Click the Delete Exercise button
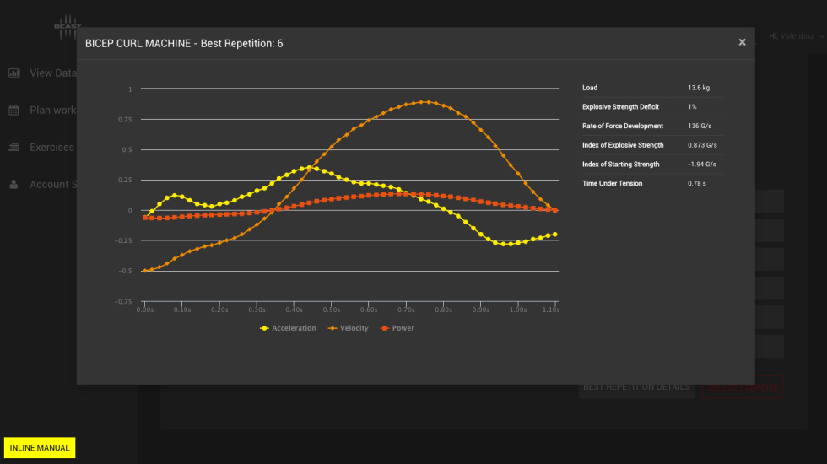Screen dimensions: 827x464 tap(743, 387)
